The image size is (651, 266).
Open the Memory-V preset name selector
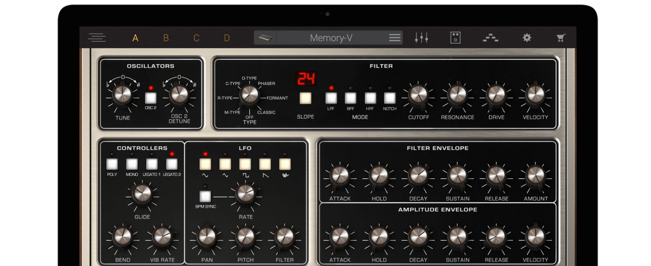coord(331,37)
